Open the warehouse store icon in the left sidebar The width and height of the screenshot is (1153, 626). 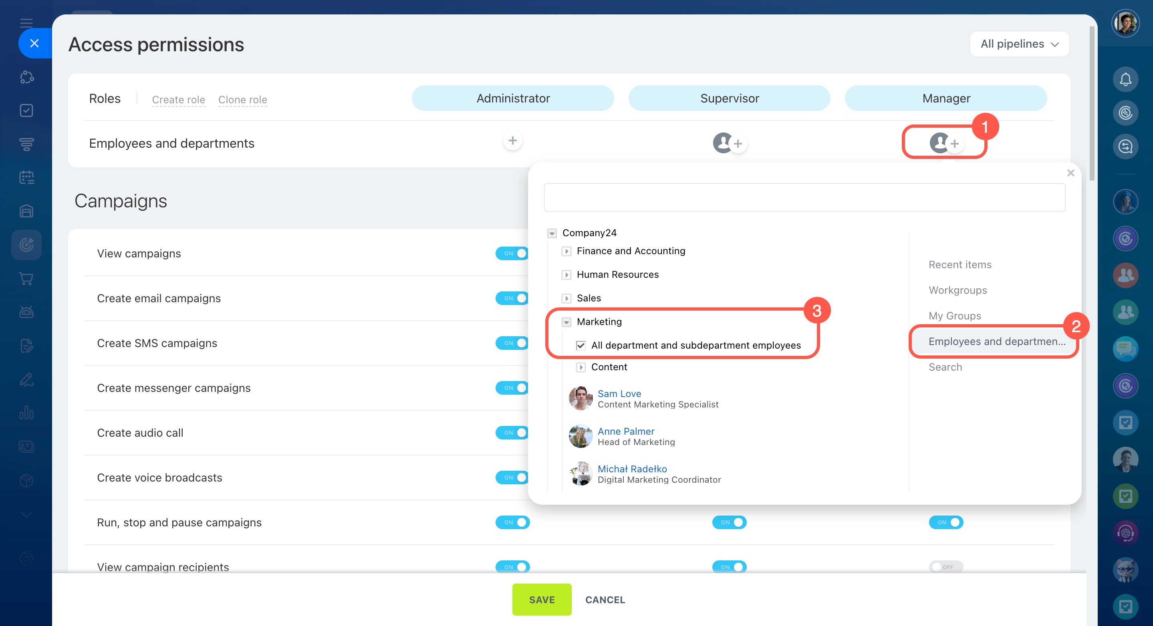(x=26, y=211)
